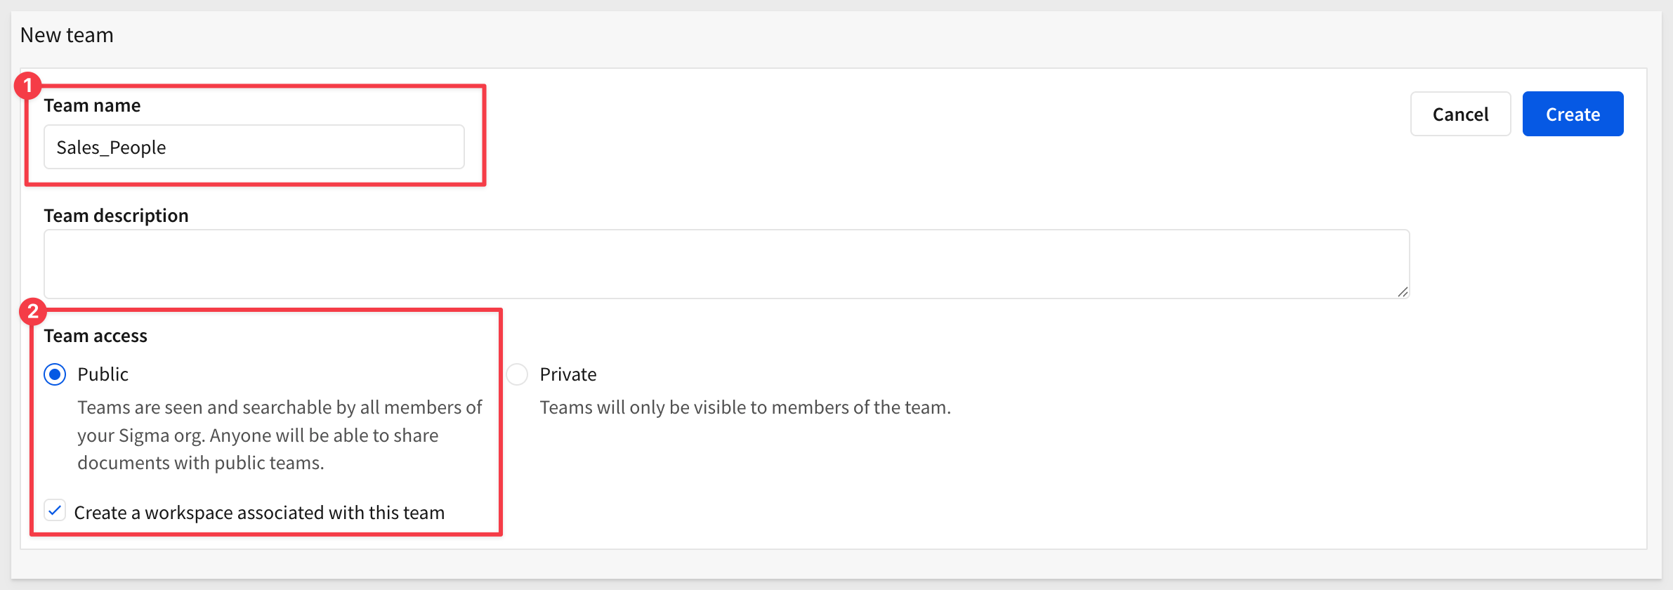Click the description box resize handle
The image size is (1673, 590).
1403,291
